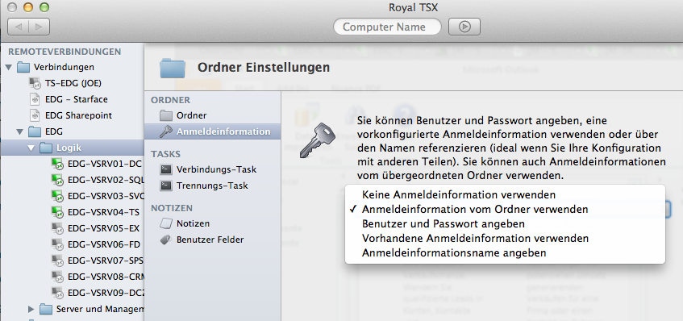
Task: Click the yellow minimize window button
Action: [x=28, y=7]
